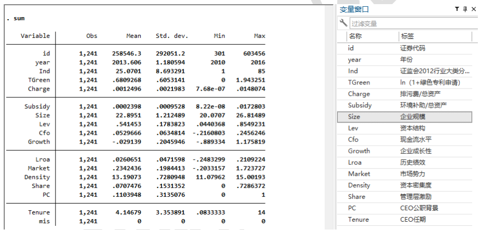Click the CEO任期 label cell
The height and width of the screenshot is (230, 481).
(x=413, y=220)
